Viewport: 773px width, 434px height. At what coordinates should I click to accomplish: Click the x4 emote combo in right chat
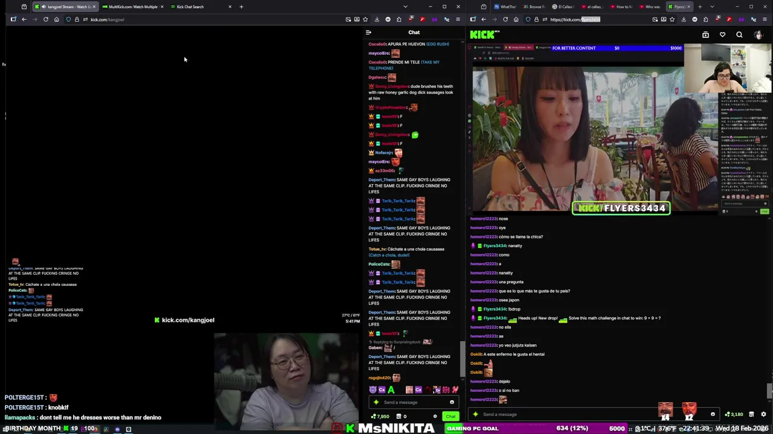pyautogui.click(x=665, y=412)
